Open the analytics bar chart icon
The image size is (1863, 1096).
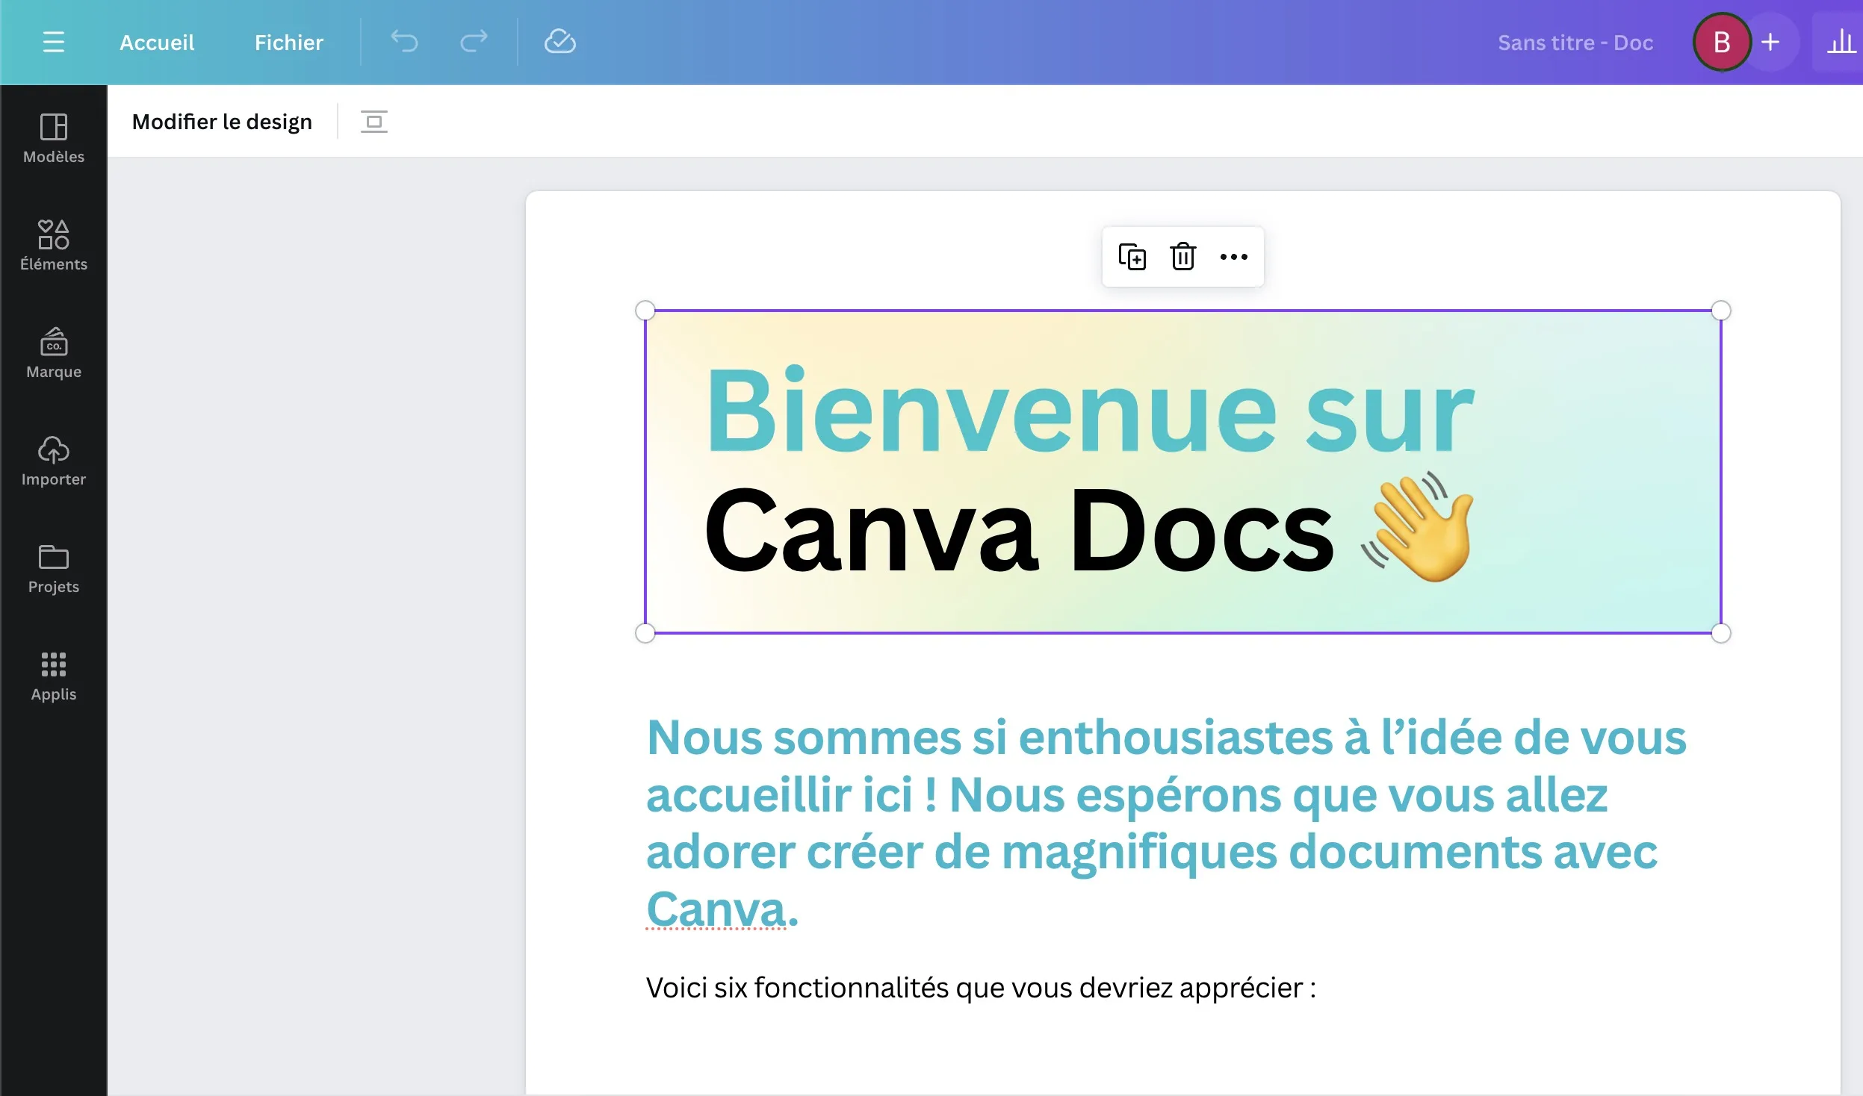1841,43
